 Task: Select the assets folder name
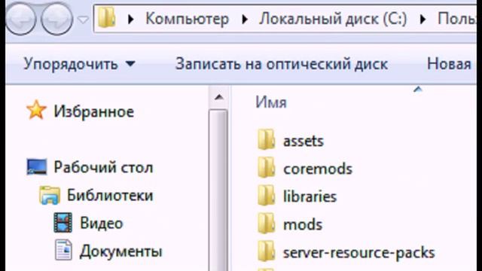pyautogui.click(x=303, y=142)
